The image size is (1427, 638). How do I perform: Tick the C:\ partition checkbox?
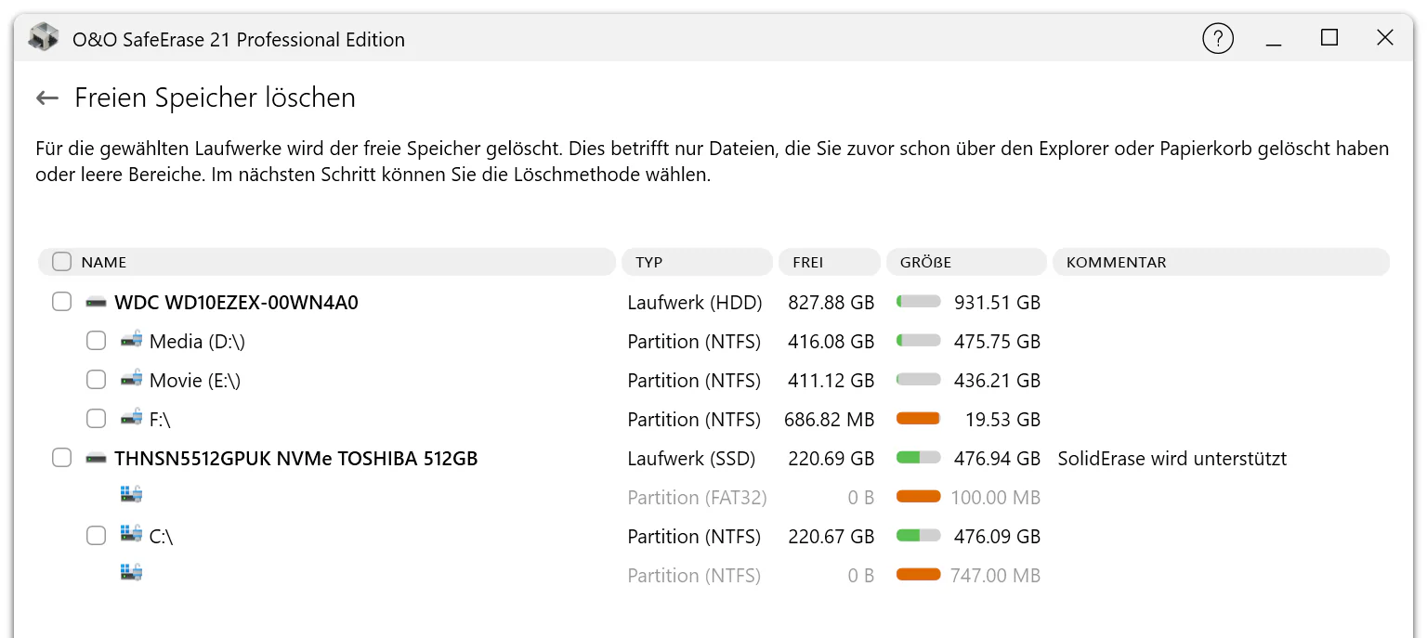click(x=96, y=536)
